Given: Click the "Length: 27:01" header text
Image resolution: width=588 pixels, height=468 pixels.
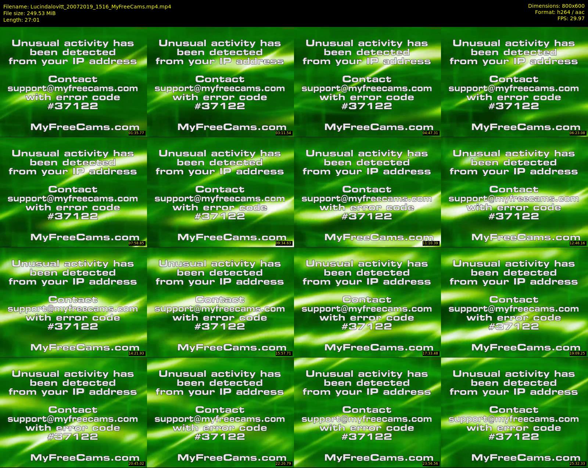Looking at the screenshot, I should [x=21, y=20].
